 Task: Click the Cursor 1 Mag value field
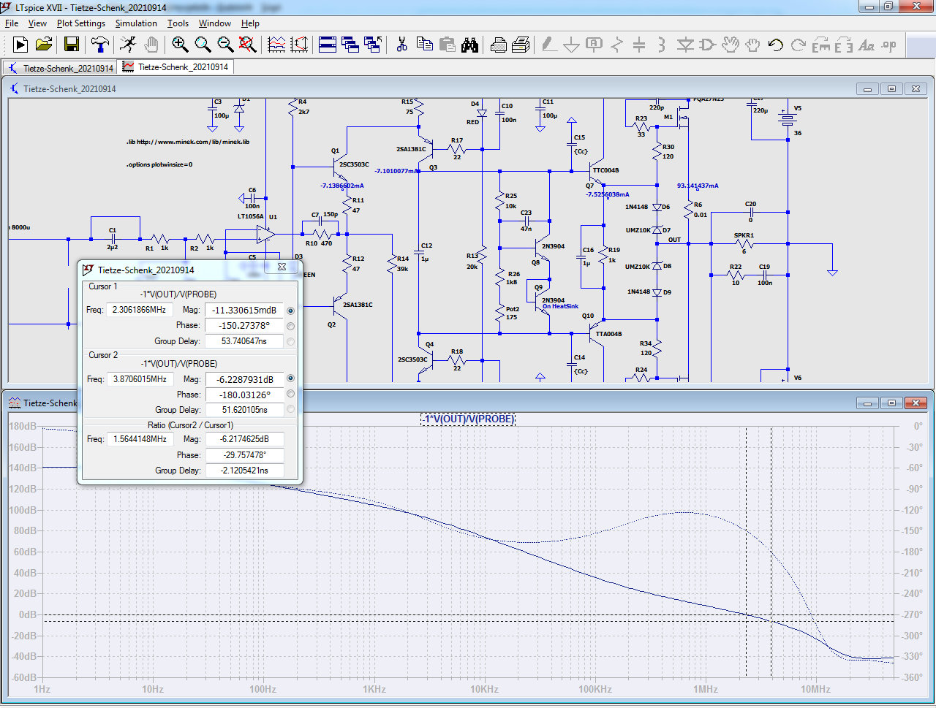[244, 311]
